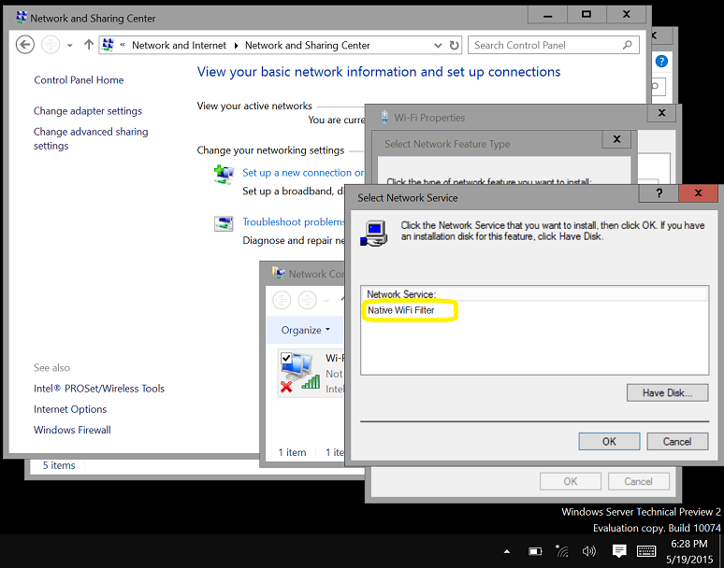Open the volume speaker icon in system tray
This screenshot has height=568, width=724.
coord(589,551)
